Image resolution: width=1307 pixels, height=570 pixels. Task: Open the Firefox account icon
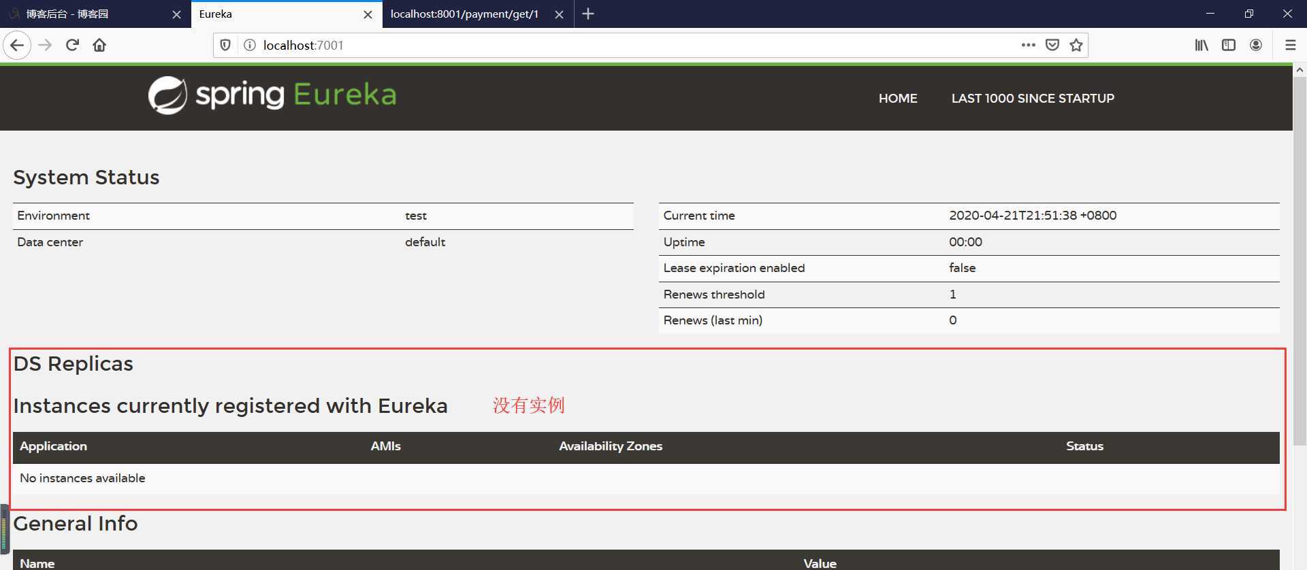click(x=1256, y=45)
